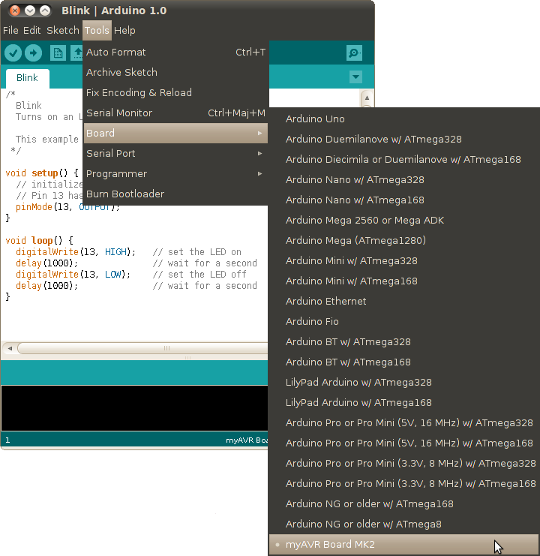The image size is (540, 556).
Task: Select Arduino Duemilanove w/ ATmega328 board
Action: pos(404,139)
